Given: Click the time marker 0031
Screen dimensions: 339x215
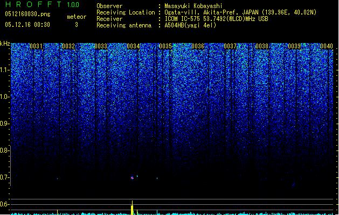Looking at the screenshot, I should [36, 46].
